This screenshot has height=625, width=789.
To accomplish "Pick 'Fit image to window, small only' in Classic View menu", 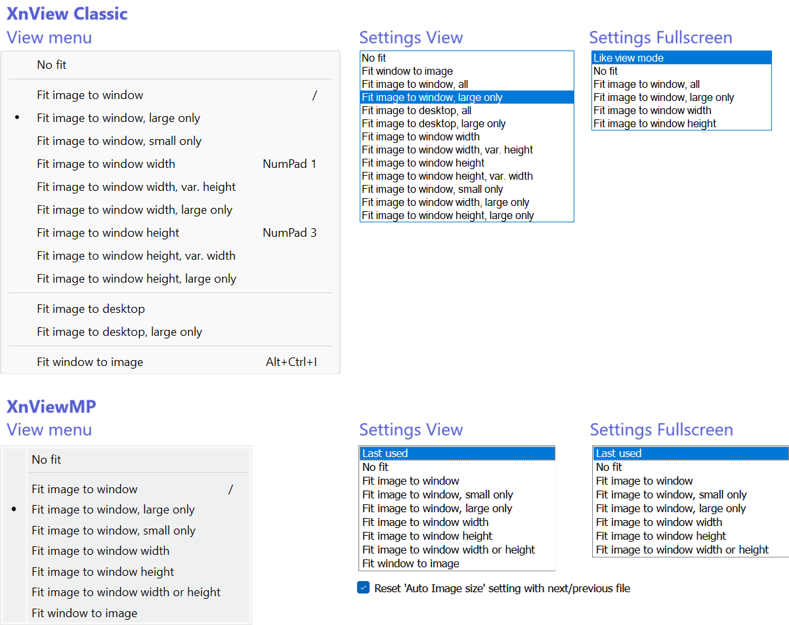I will click(x=119, y=141).
